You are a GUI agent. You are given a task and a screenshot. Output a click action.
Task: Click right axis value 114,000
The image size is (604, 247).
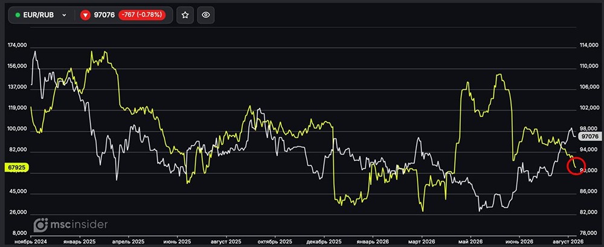click(590, 45)
